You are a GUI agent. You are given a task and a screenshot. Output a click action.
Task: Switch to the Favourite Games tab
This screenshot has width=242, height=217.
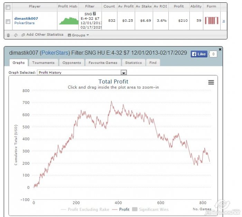103,63
